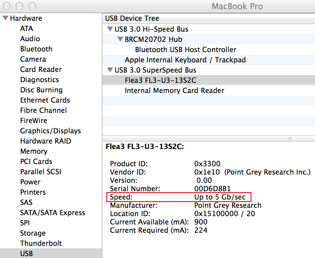Viewport: 315px width, 258px height.
Task: Collapse the USB 3.0 SuperSpeed Bus node
Action: [110, 70]
